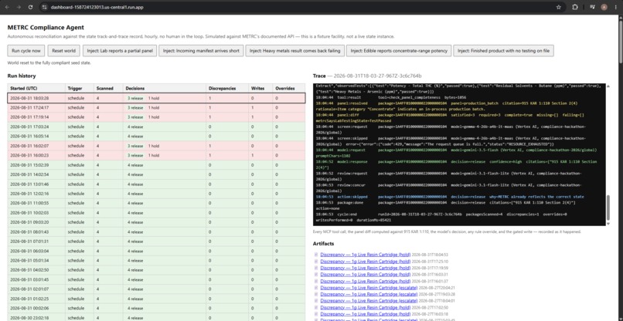Click '3 release' in the 17:24:17 run row
The width and height of the screenshot is (623, 321).
(135, 107)
